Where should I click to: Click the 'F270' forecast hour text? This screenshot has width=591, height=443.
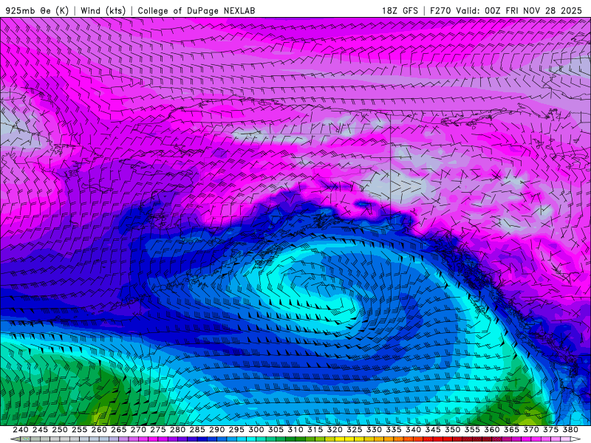[x=440, y=10]
